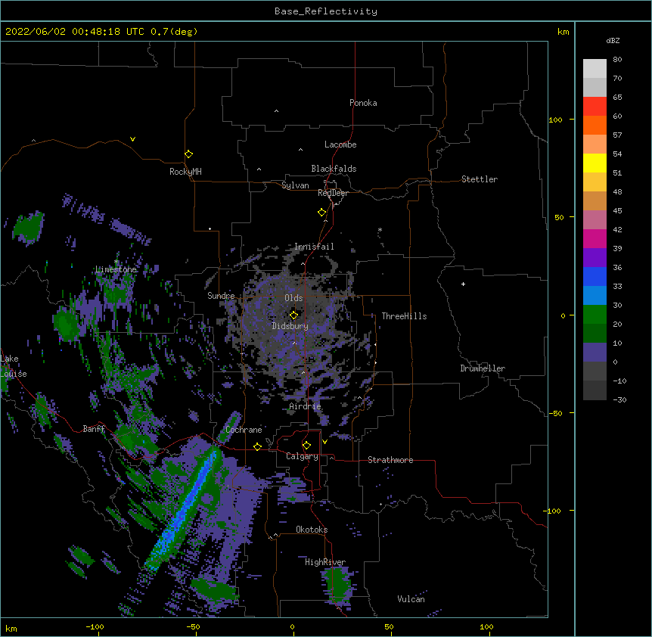Image resolution: width=652 pixels, height=637 pixels.
Task: Click the 50 tick label on the bottom axis
Action: [389, 626]
